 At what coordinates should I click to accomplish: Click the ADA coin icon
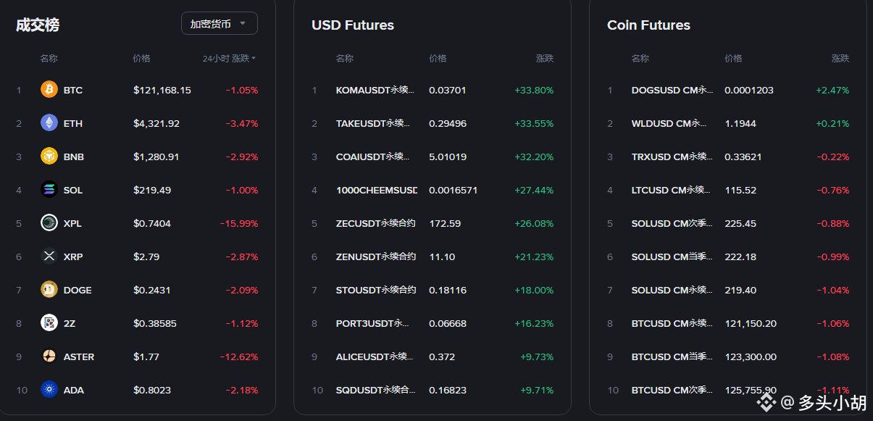click(49, 390)
